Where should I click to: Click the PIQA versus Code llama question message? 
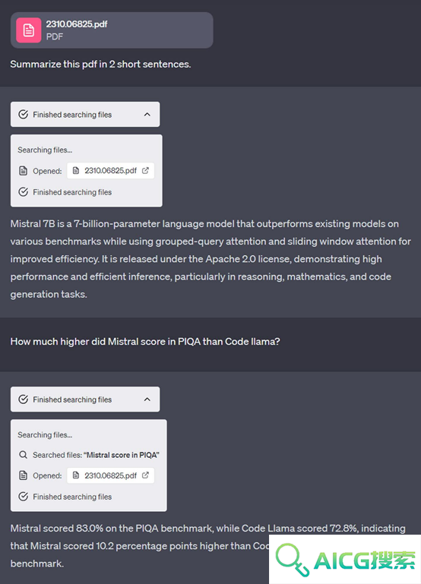pos(145,342)
